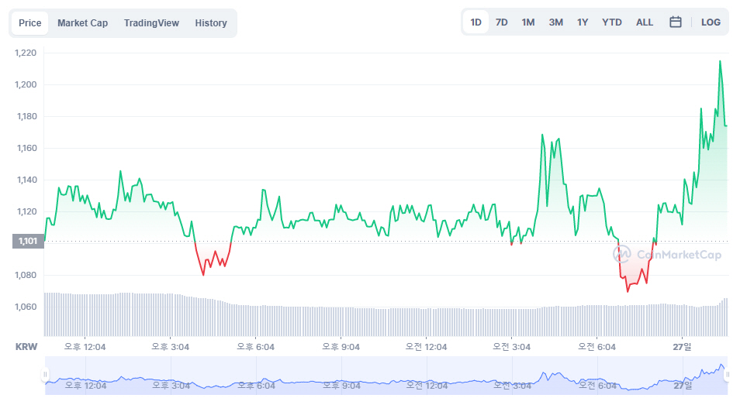Select the 1D time range

click(476, 22)
